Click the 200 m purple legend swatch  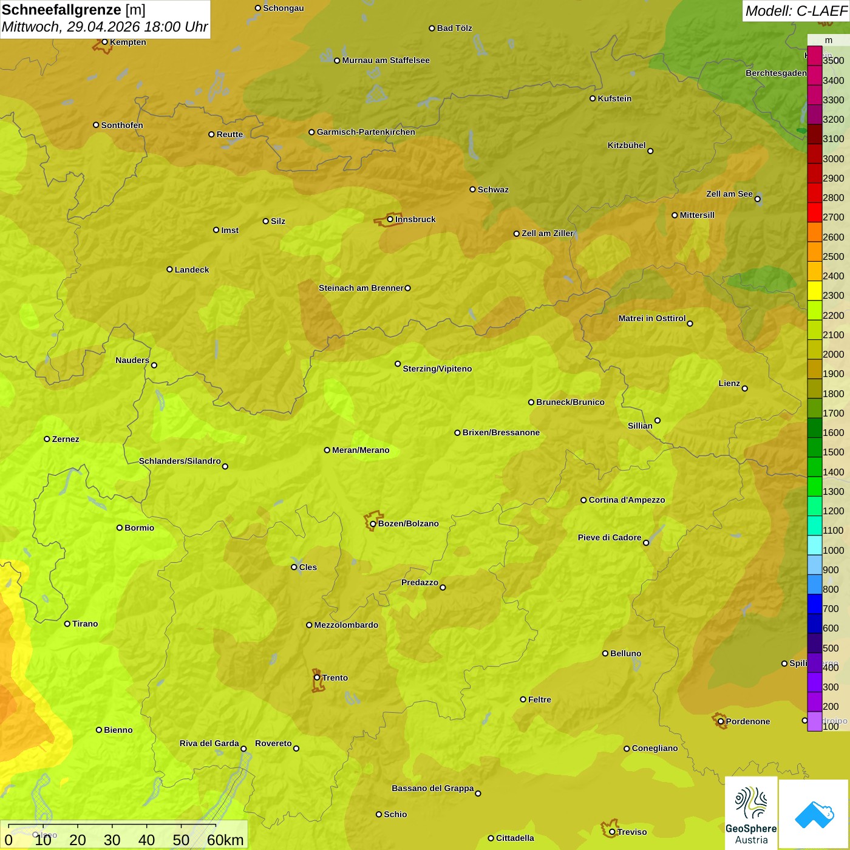[814, 701]
